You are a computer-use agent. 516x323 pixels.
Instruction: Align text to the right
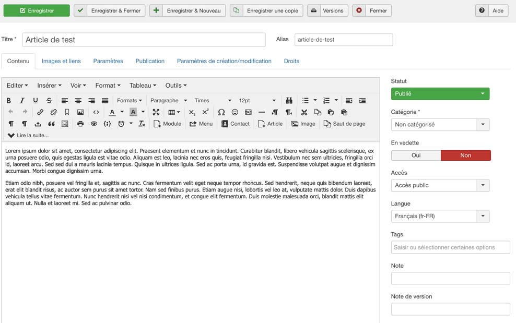(x=91, y=101)
